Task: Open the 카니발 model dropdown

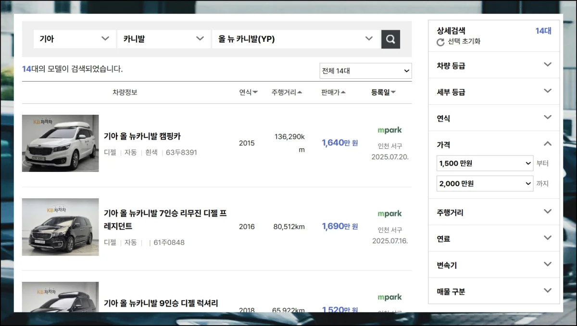Action: point(163,39)
